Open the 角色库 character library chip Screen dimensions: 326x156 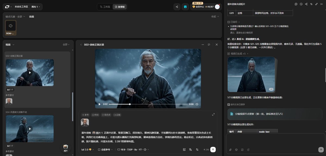(106, 115)
